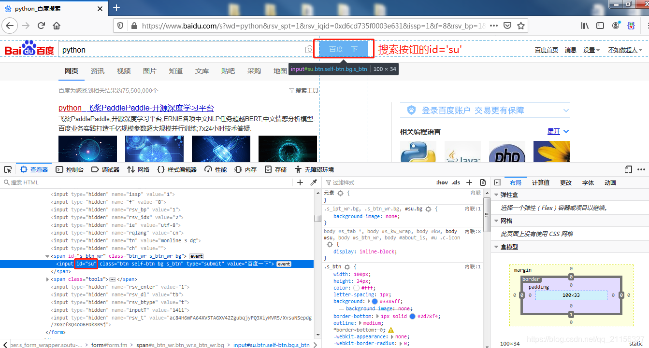The image size is (649, 348).
Task: Select the 更改 Changes sidebar tab
Action: click(566, 182)
